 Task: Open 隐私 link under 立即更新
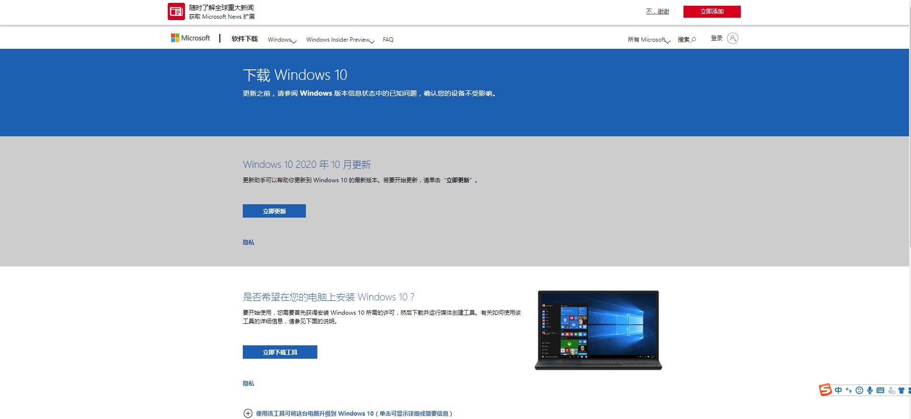point(249,243)
